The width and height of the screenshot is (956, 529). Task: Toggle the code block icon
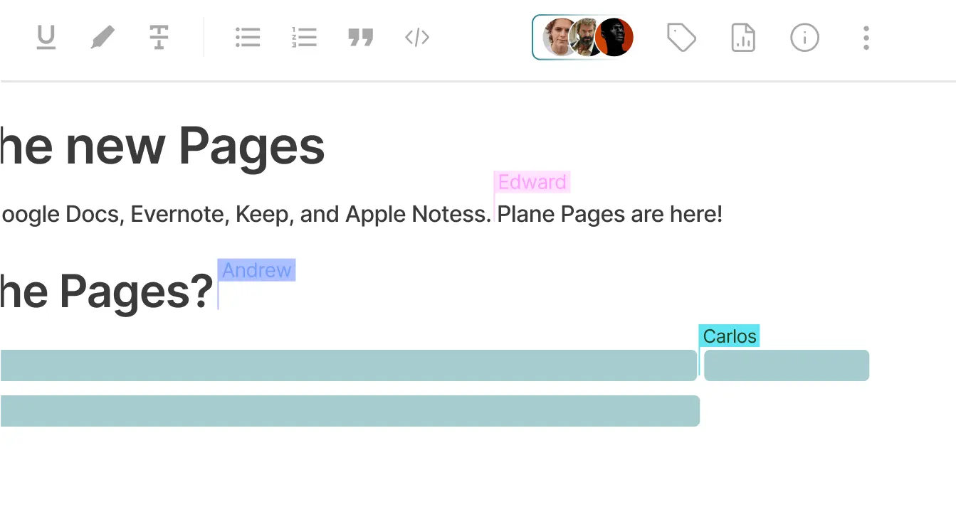pyautogui.click(x=417, y=38)
